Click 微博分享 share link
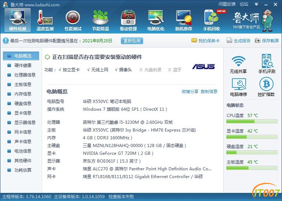Image resolution: width=282 pixels, height=201 pixels. (190, 92)
